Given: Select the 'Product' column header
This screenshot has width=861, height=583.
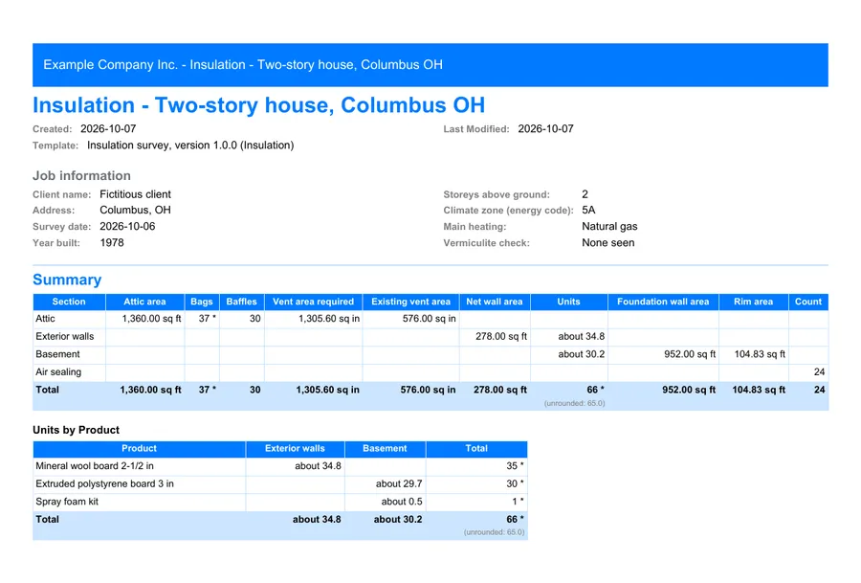Looking at the screenshot, I should pos(139,448).
